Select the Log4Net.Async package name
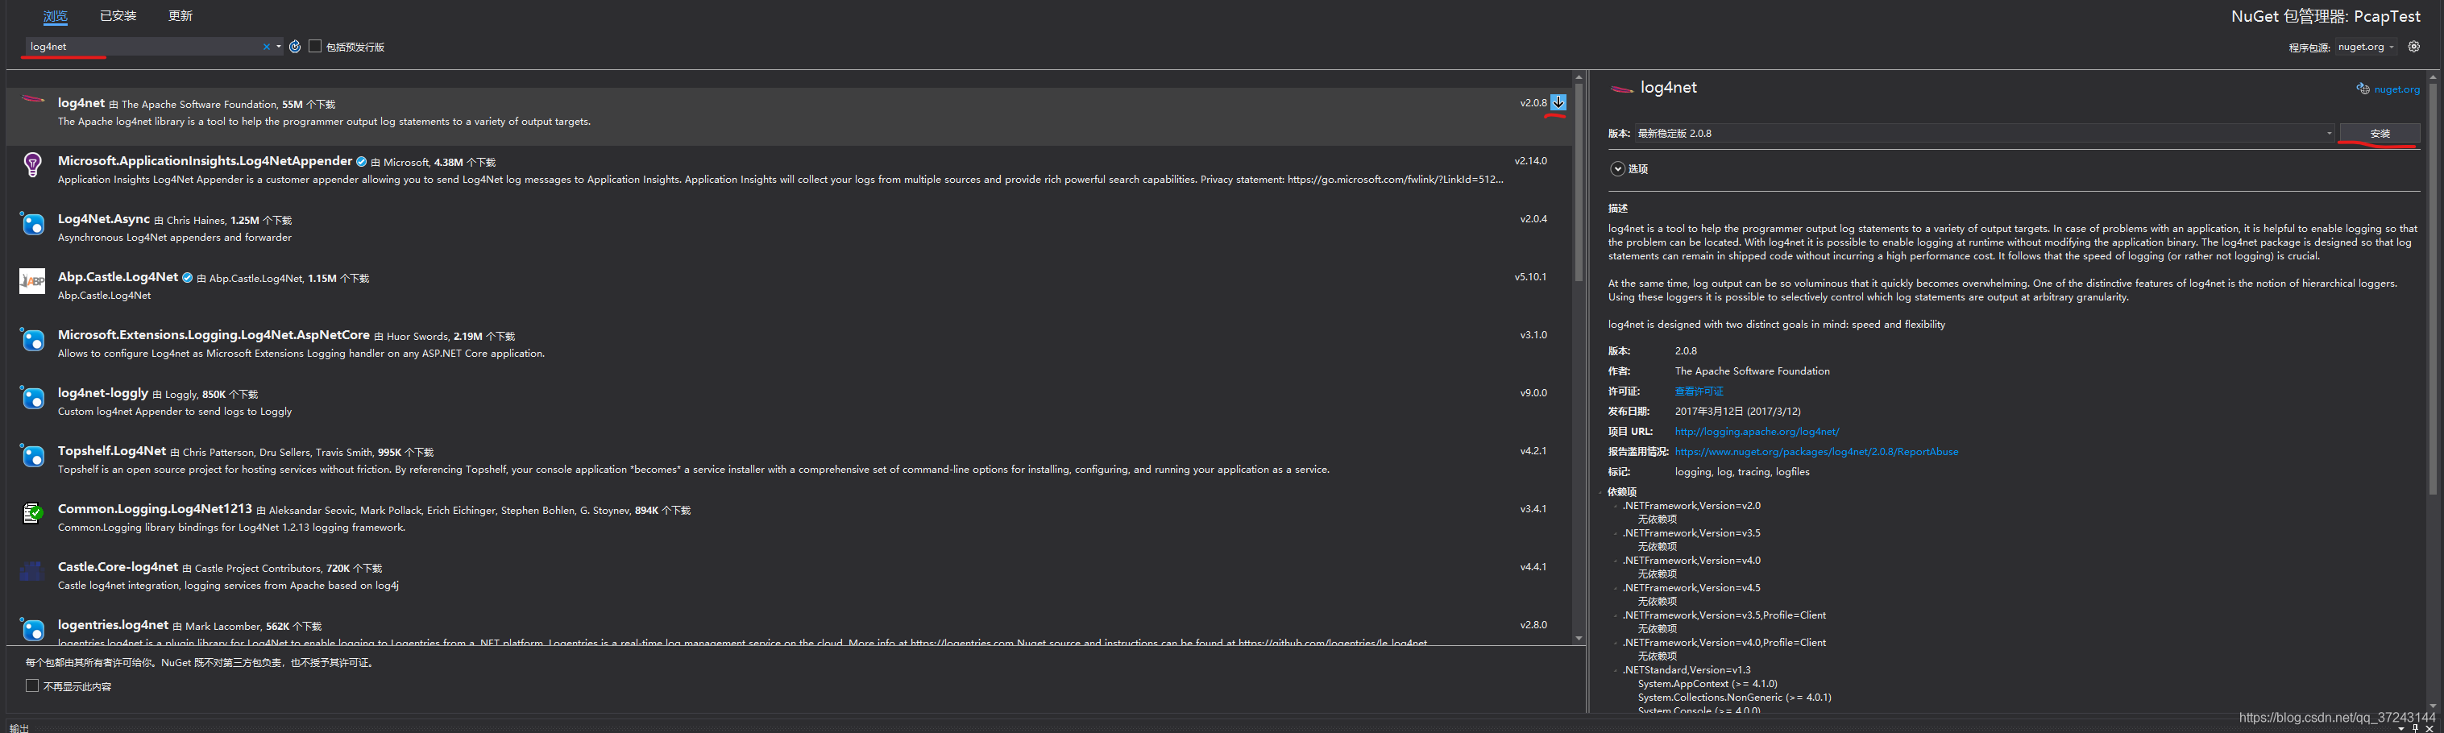 pyautogui.click(x=103, y=219)
